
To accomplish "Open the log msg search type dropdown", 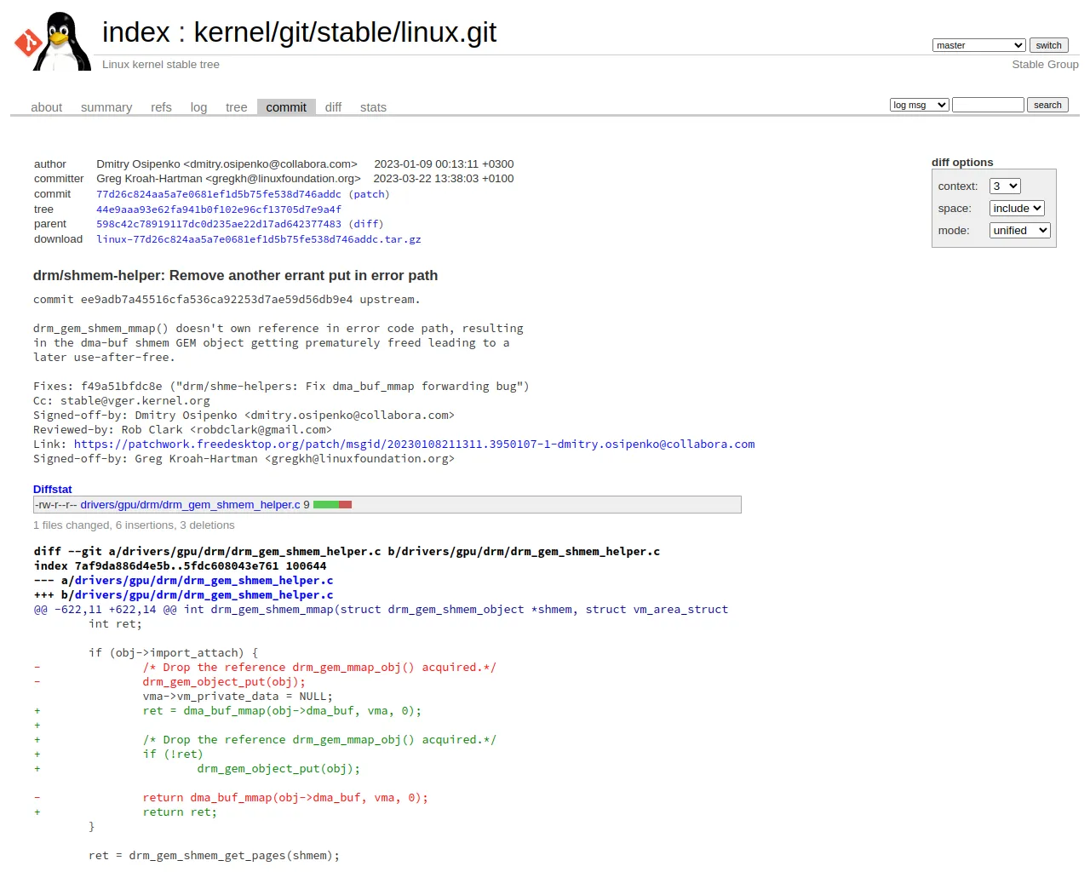I will [919, 105].
